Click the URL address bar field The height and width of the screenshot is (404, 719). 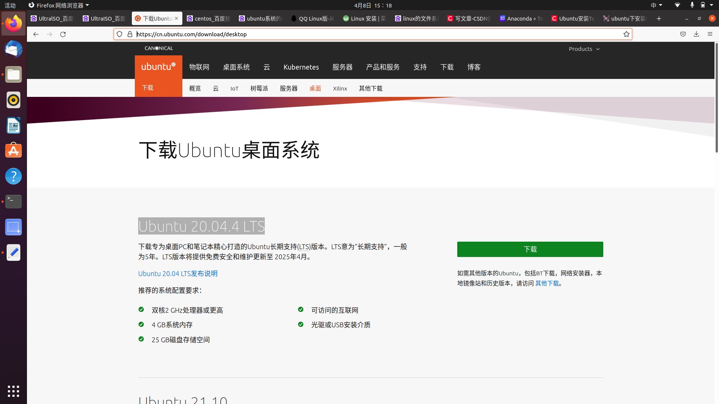[x=374, y=34]
